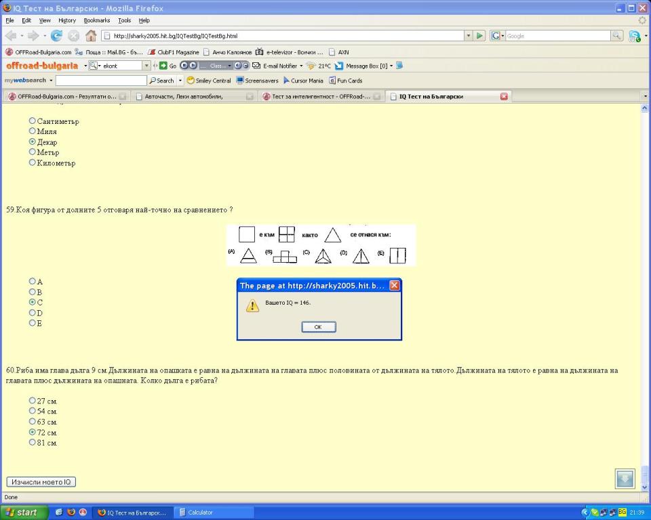Open the AXN bookmark
Screen dimensions: 651x520
[339, 52]
